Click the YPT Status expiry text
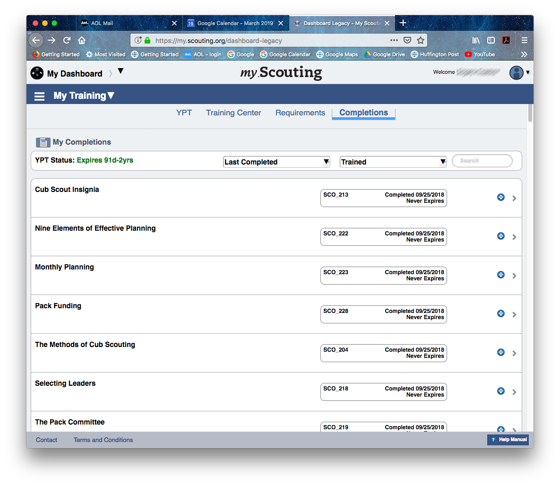 [x=105, y=160]
